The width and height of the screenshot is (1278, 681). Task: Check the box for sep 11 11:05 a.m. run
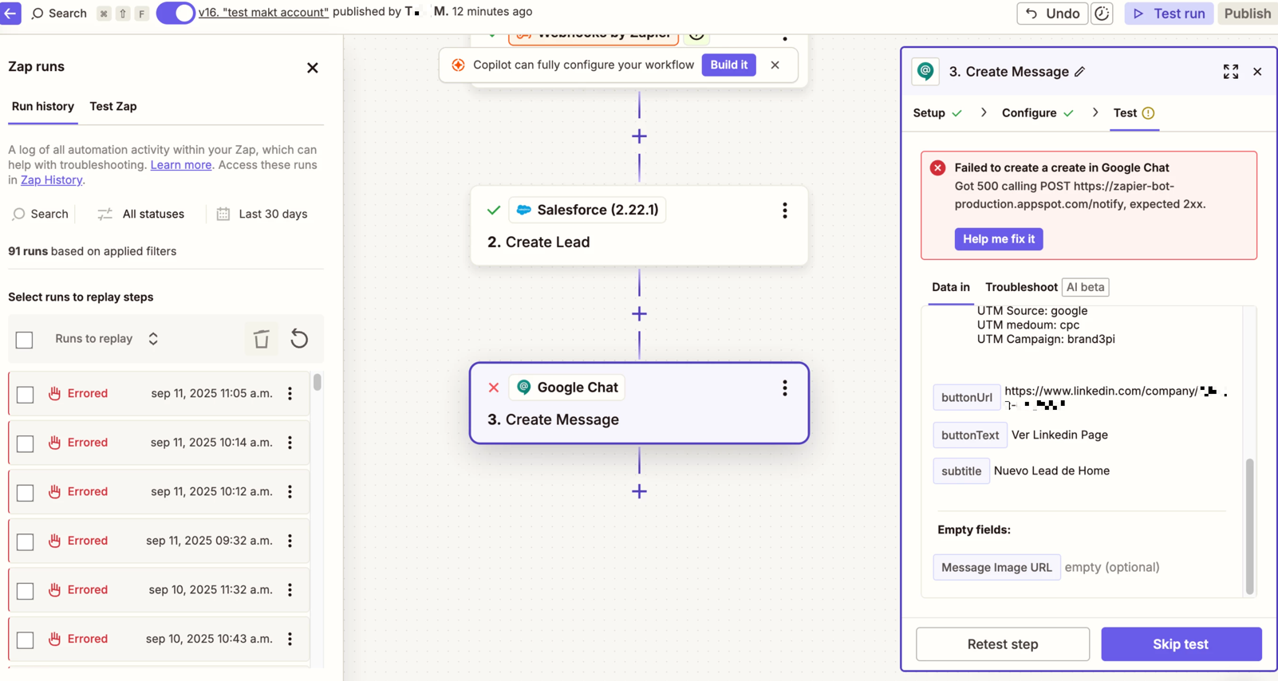pyautogui.click(x=26, y=394)
